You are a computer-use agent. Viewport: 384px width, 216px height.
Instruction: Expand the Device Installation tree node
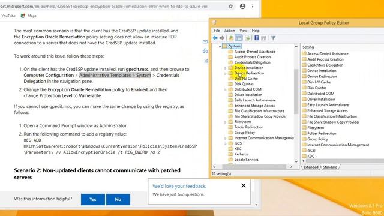pos(226,68)
